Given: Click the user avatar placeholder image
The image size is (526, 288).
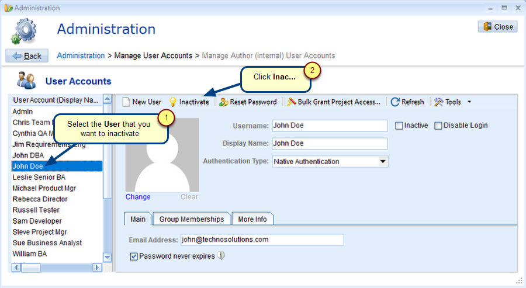Looking at the screenshot, I should (162, 155).
